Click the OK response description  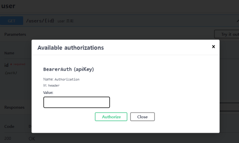tap(32, 139)
